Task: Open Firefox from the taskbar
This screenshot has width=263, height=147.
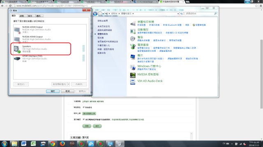Action: 62,144
